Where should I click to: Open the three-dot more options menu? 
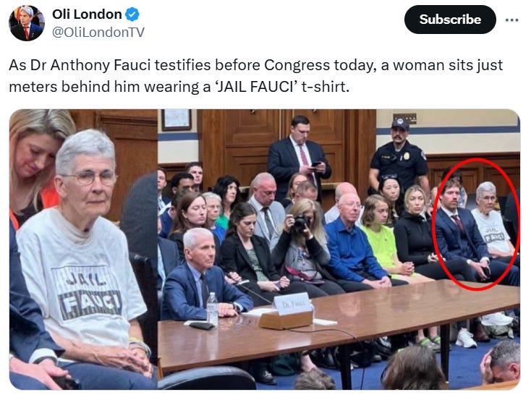pyautogui.click(x=511, y=20)
